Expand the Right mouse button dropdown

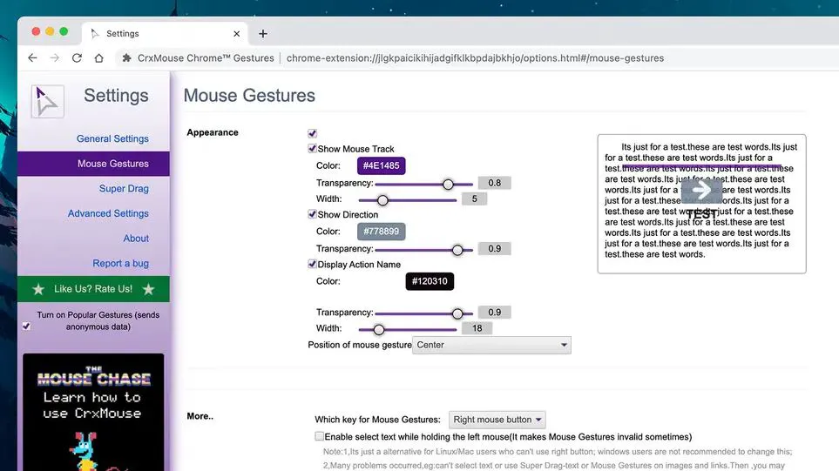497,420
